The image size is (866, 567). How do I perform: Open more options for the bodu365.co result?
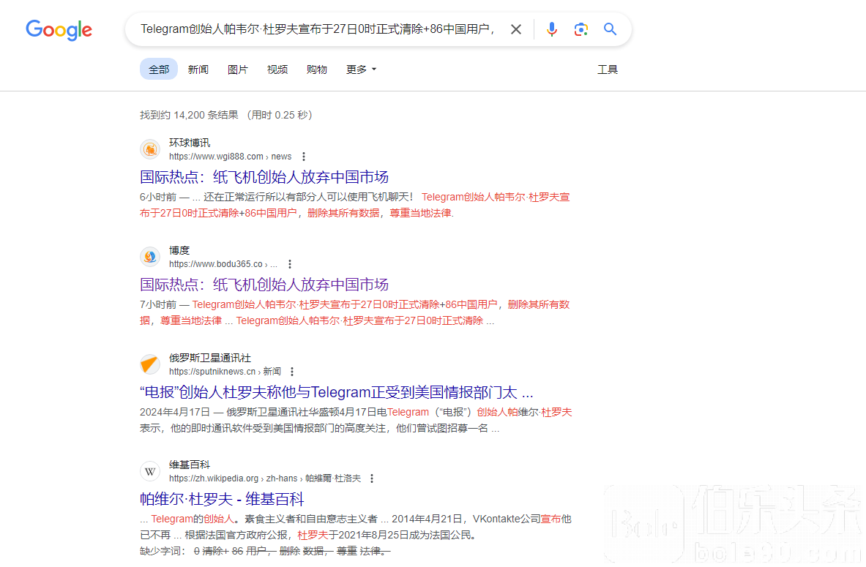[289, 264]
